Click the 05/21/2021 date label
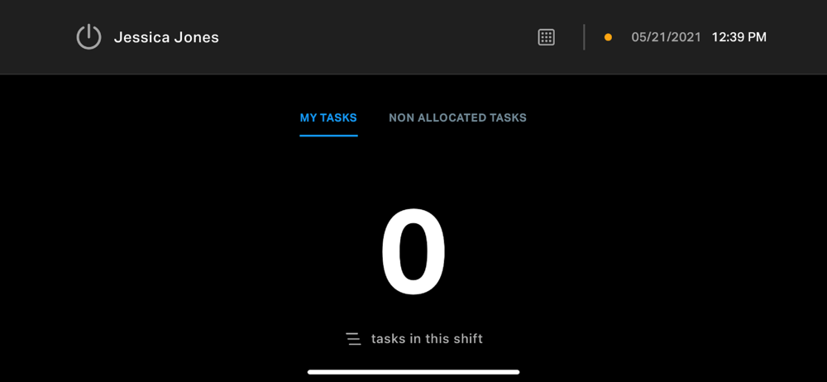This screenshot has height=382, width=827. coord(666,37)
